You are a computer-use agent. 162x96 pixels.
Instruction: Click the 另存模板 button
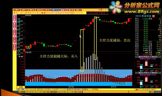coord(95,89)
